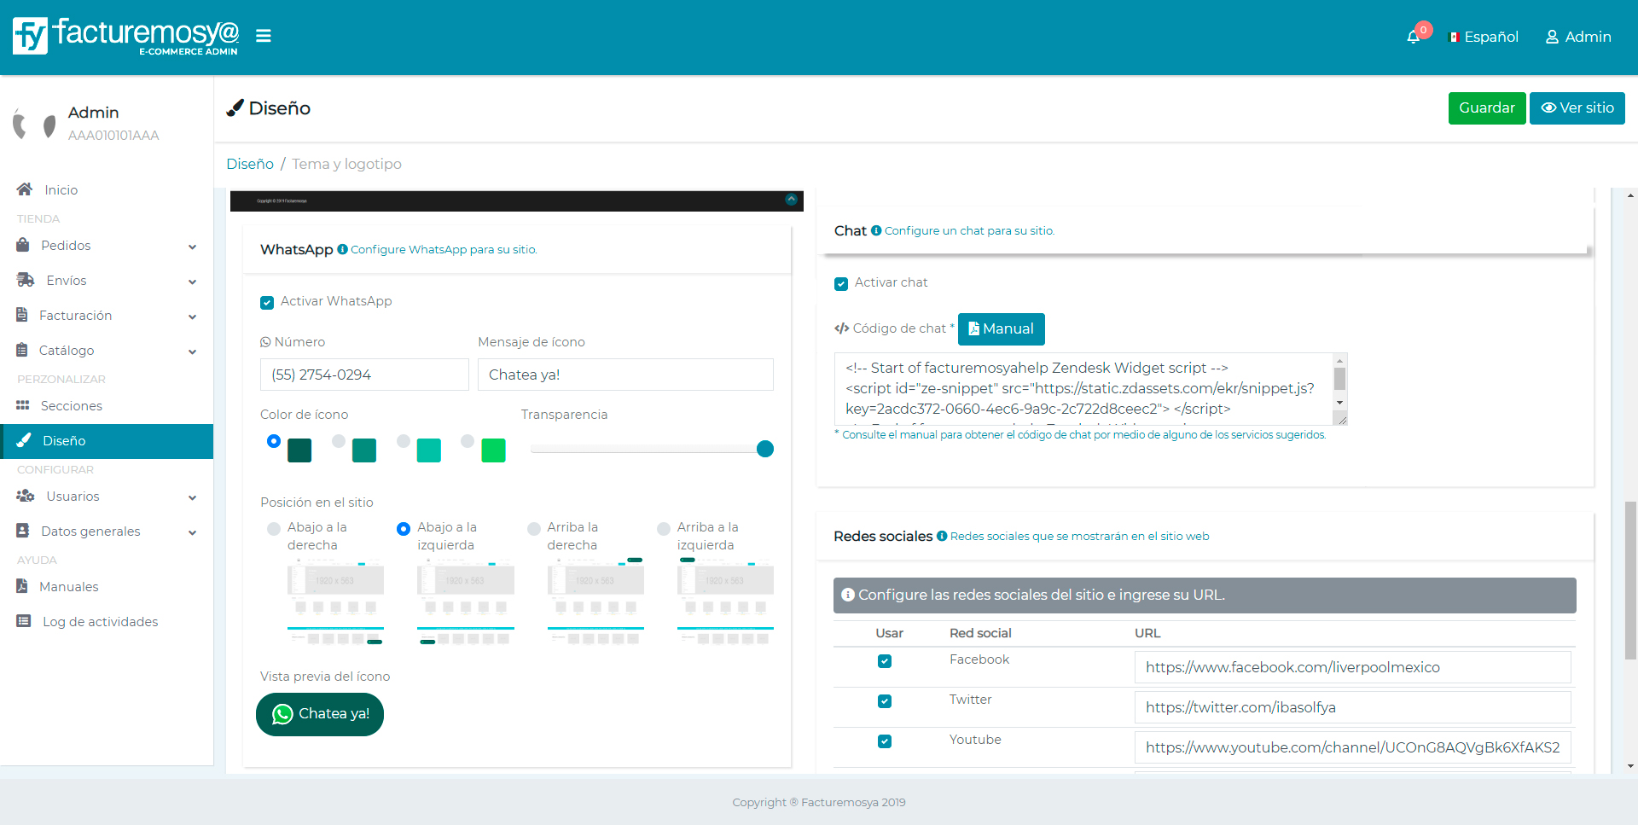
Task: Open the chat code Manual button
Action: (x=1002, y=328)
